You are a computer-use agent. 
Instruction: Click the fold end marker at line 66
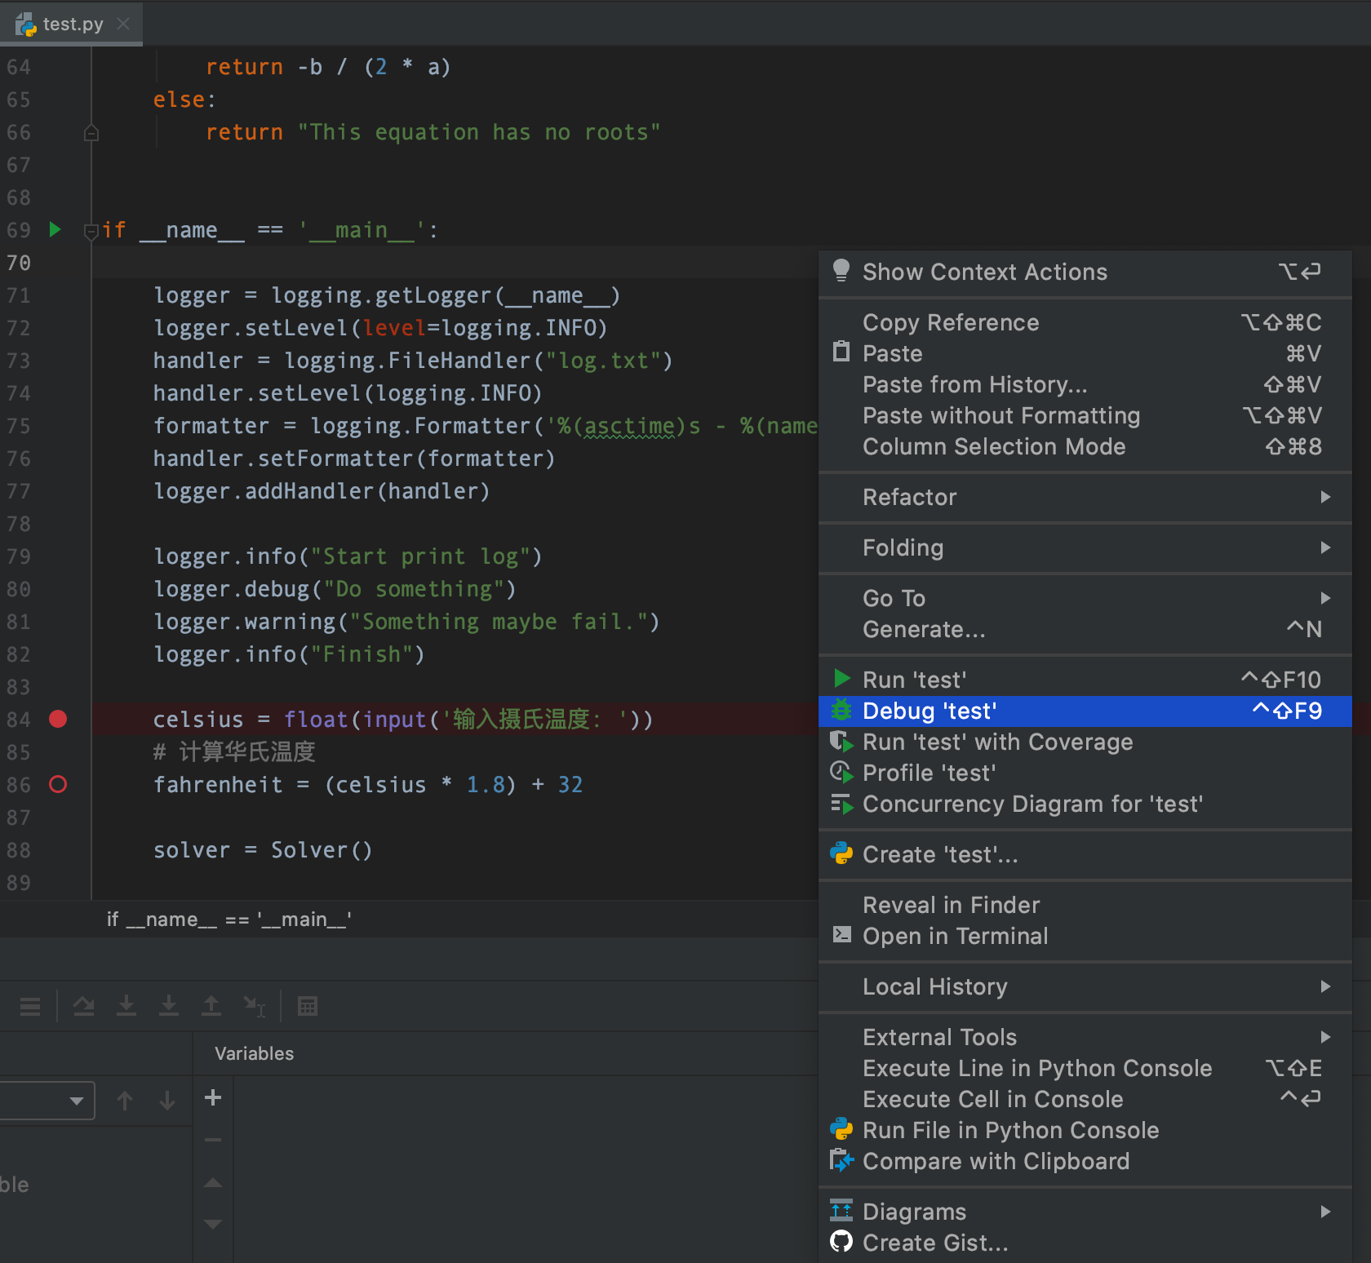pyautogui.click(x=91, y=133)
